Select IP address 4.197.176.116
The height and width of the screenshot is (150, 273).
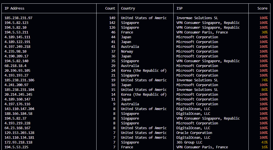18,104
